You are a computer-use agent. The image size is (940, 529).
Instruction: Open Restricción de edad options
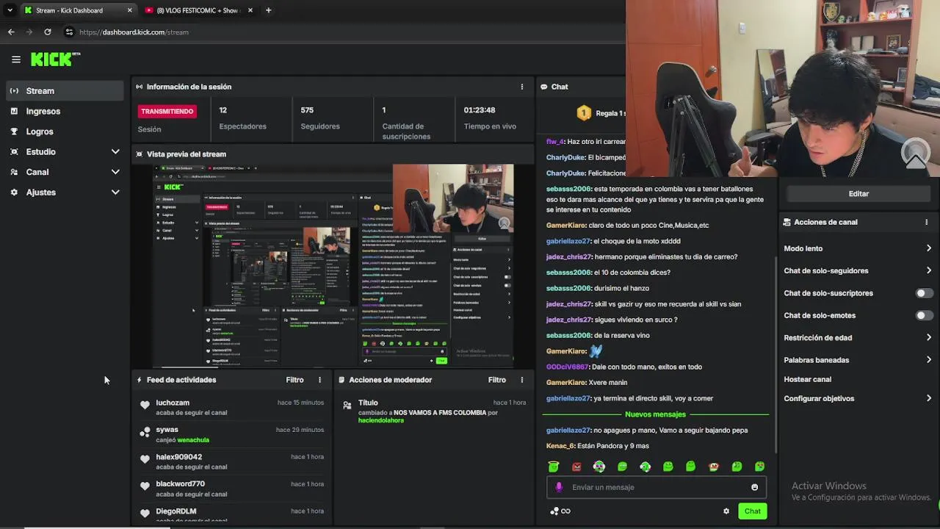[858, 338]
